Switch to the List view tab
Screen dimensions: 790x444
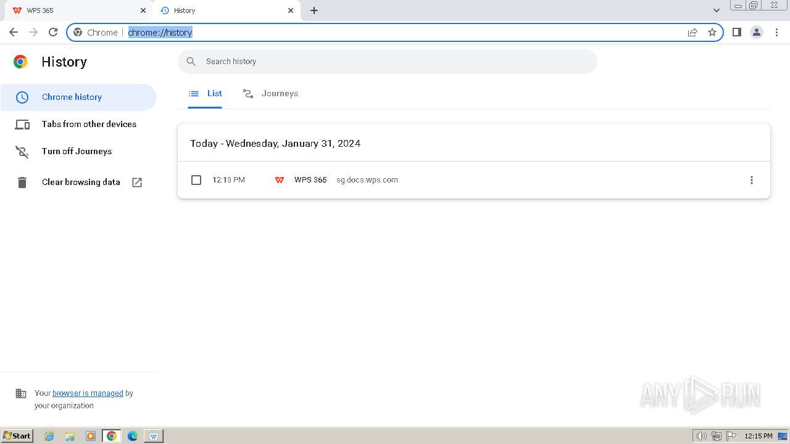205,94
